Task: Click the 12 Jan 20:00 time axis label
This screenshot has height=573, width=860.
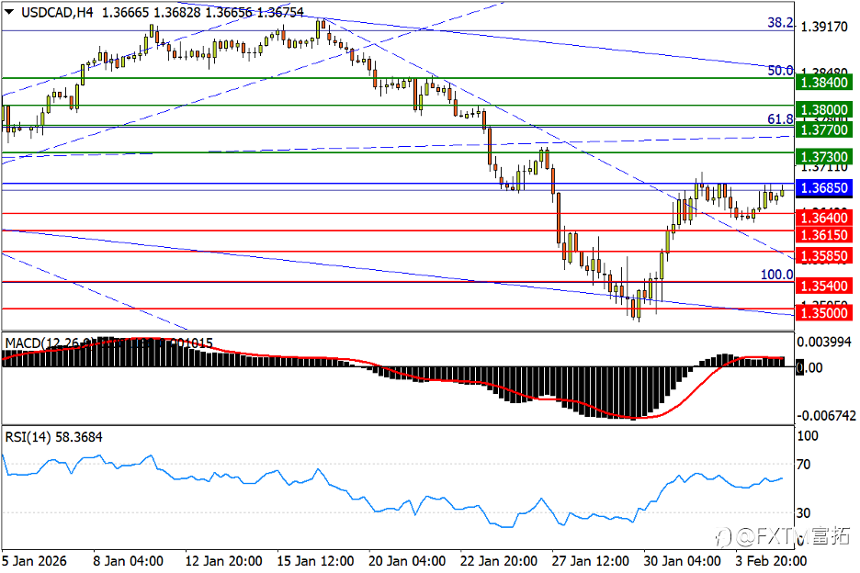Action: click(x=223, y=561)
